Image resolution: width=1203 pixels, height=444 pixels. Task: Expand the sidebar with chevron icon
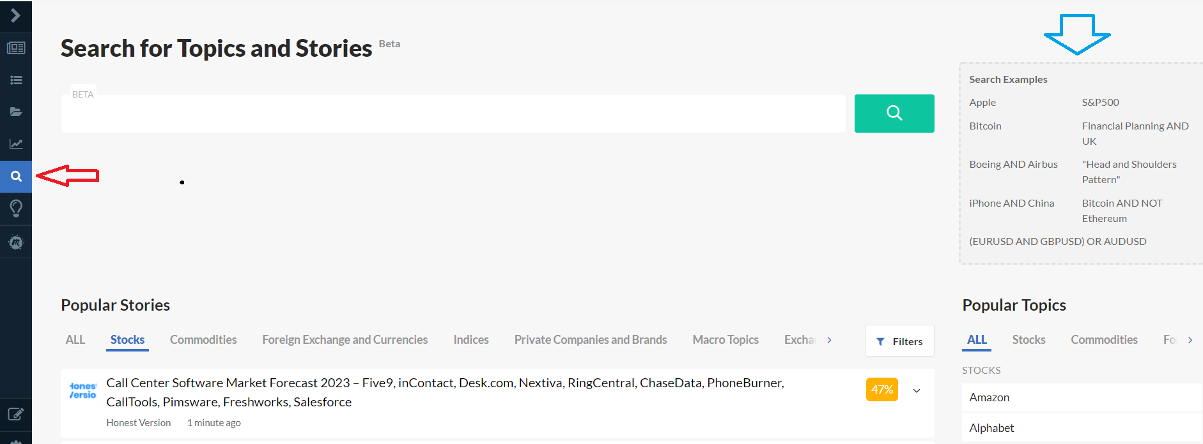click(15, 15)
